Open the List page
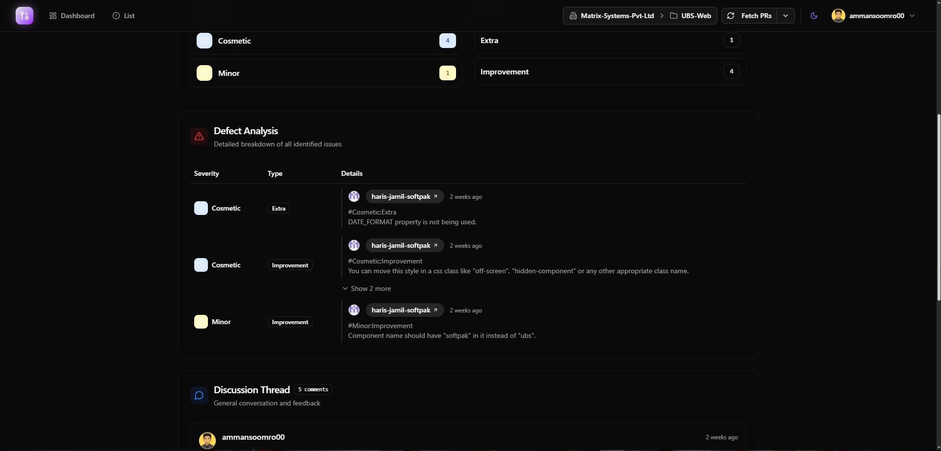The width and height of the screenshot is (941, 451). [124, 16]
